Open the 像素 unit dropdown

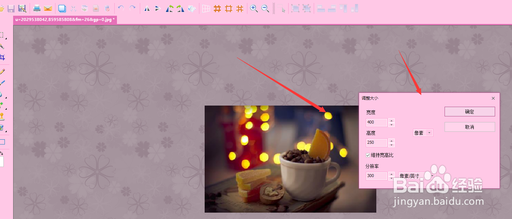[423, 133]
